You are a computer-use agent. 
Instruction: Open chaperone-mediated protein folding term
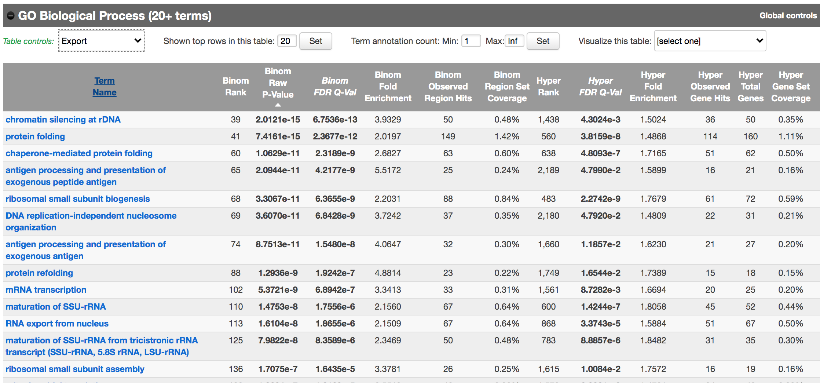point(79,153)
